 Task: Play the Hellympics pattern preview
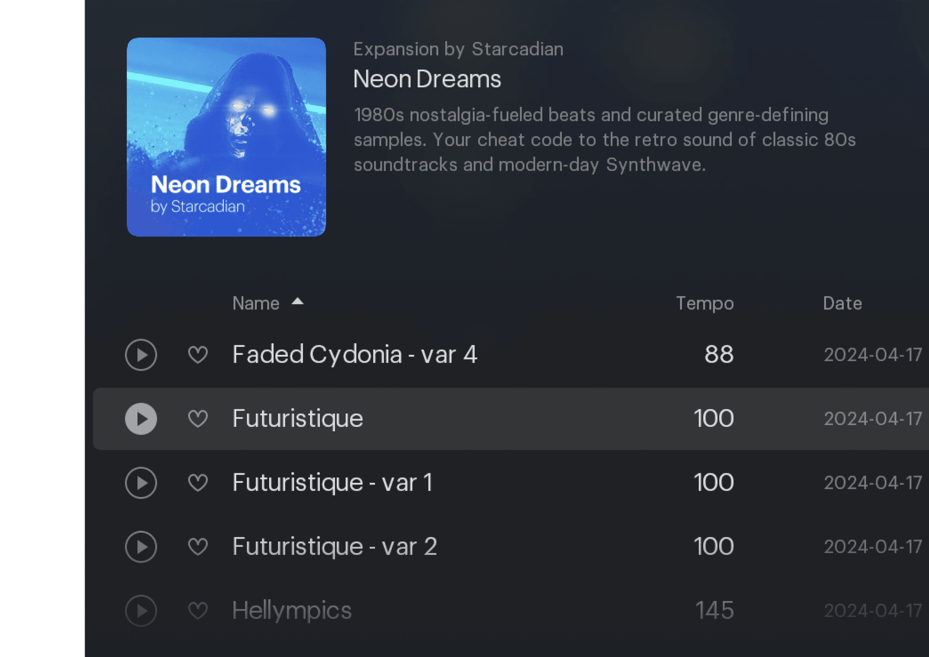point(141,611)
